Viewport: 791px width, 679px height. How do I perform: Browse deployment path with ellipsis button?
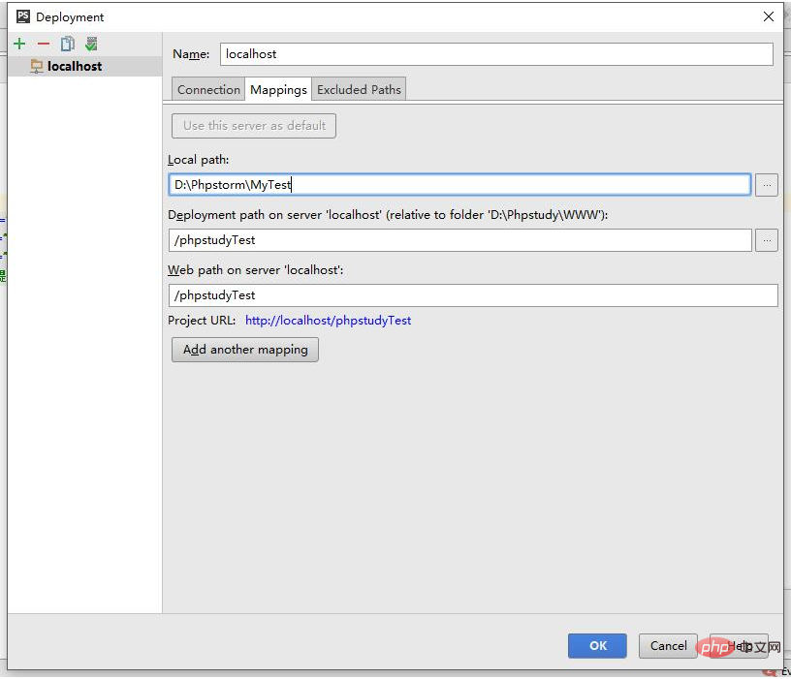tap(766, 240)
